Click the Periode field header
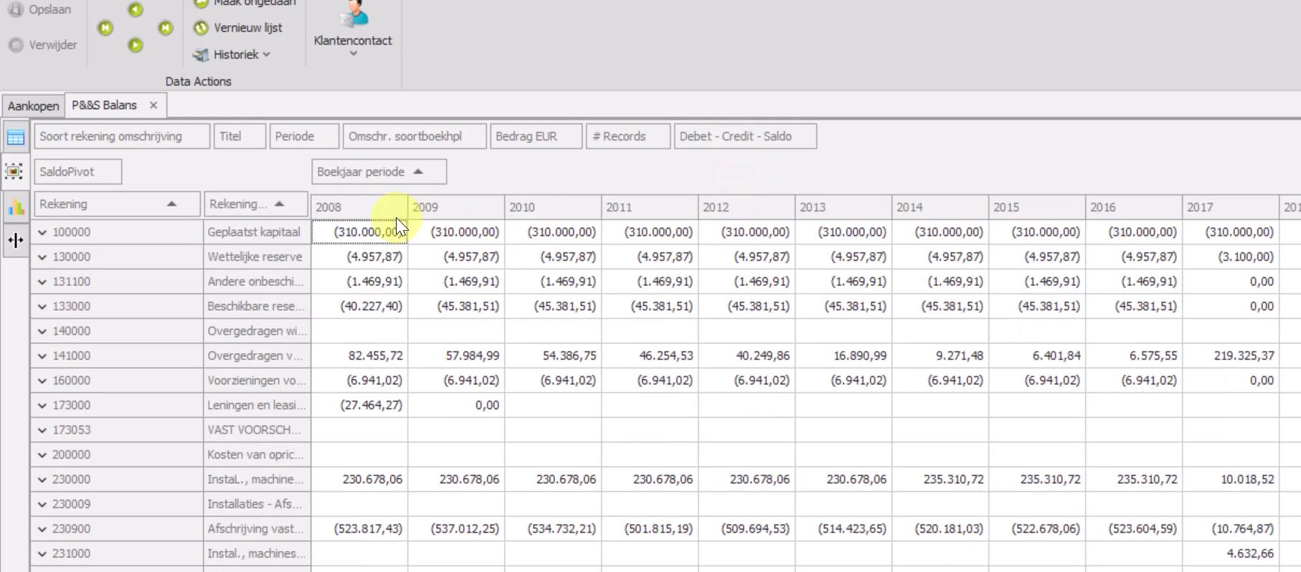The height and width of the screenshot is (572, 1301). click(x=304, y=136)
